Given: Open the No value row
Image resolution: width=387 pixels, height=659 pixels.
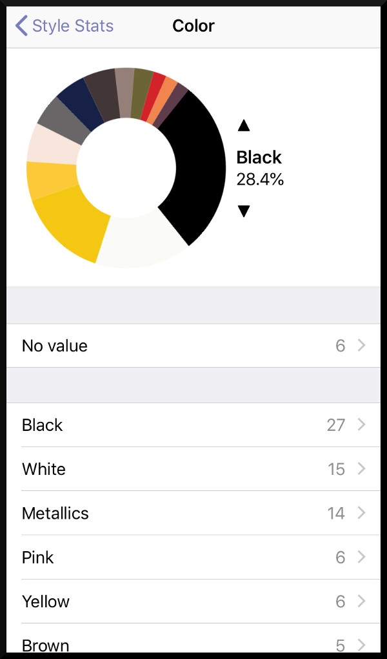Looking at the screenshot, I should tap(193, 346).
